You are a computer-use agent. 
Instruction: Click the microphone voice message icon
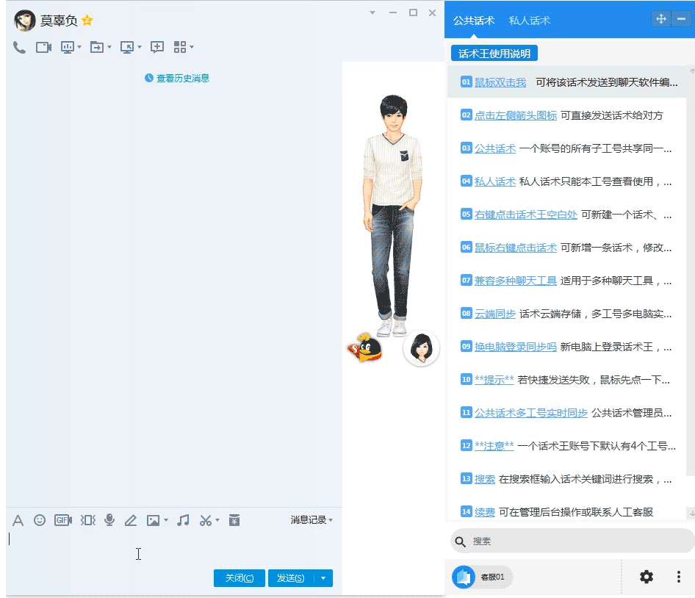point(109,520)
